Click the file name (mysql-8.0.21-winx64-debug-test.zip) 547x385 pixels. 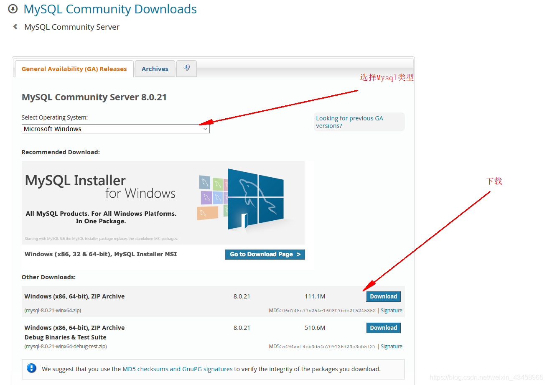coord(66,347)
